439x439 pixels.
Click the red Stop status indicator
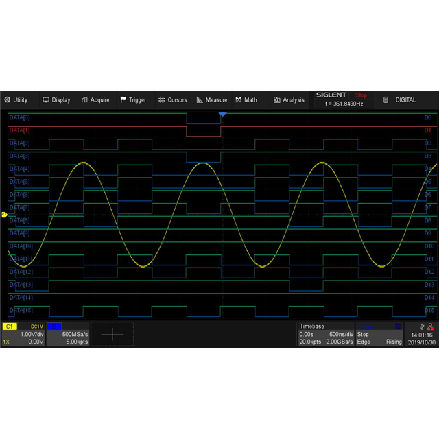click(361, 95)
